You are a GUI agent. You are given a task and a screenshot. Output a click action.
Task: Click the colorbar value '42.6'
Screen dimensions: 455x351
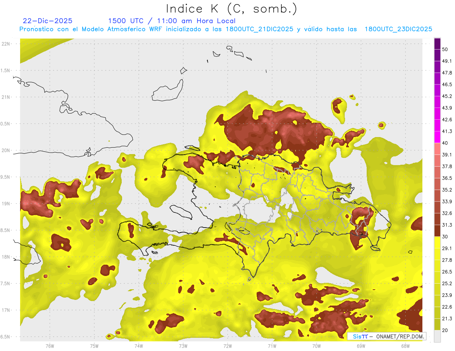tap(447, 120)
